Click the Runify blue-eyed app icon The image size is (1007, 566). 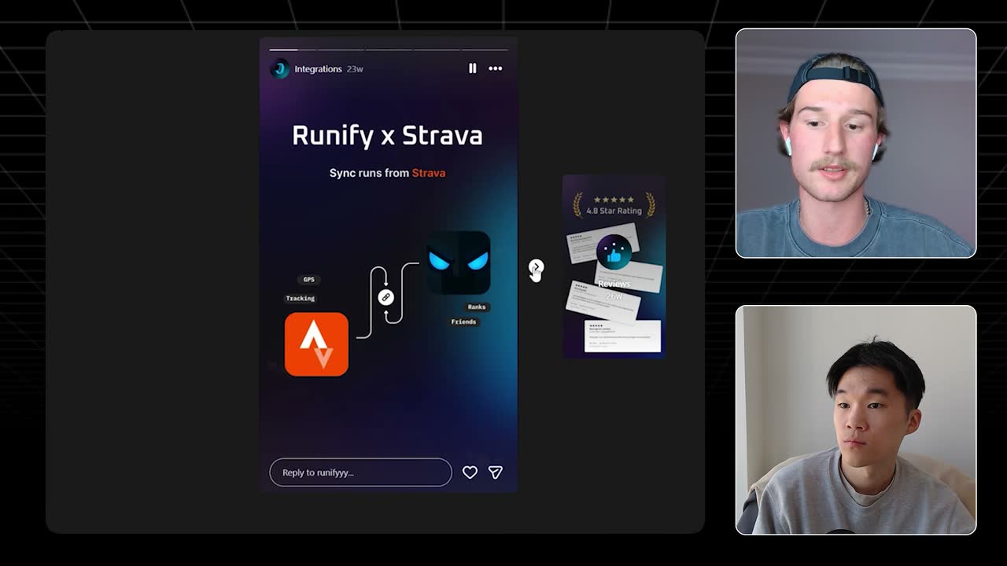[x=459, y=263]
